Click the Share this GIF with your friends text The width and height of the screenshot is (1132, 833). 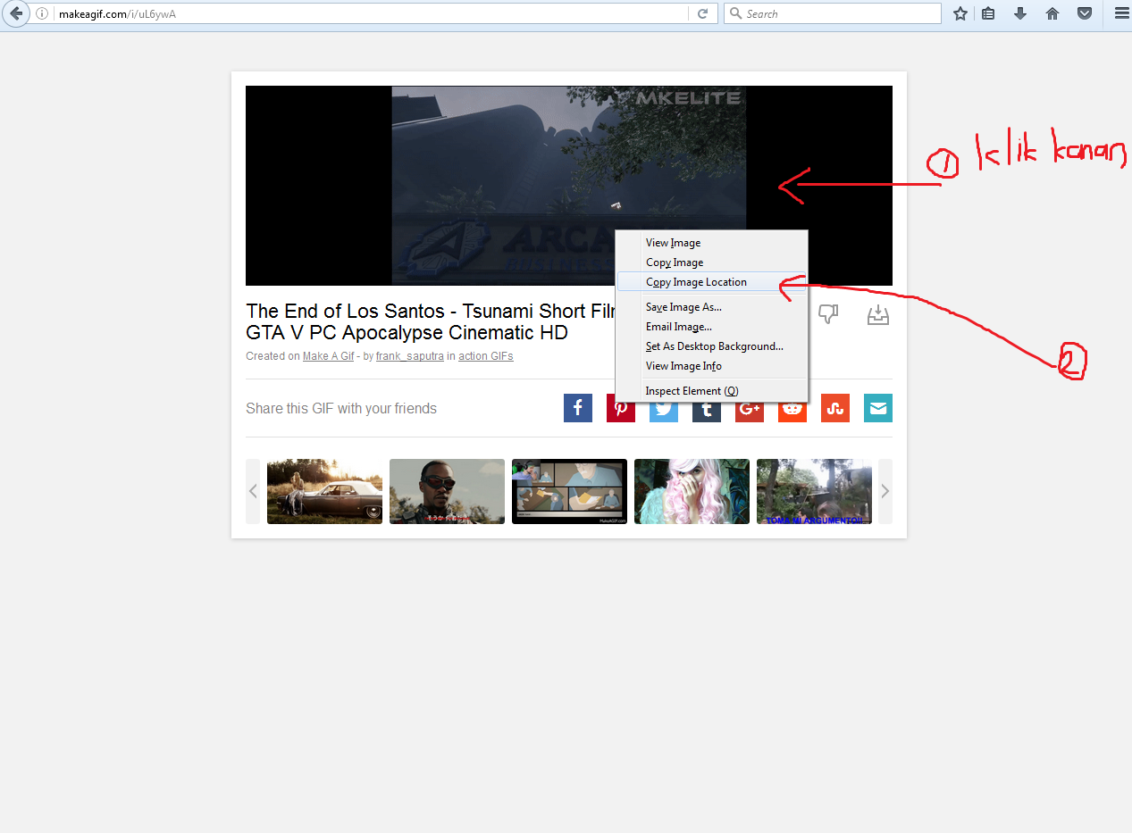(x=341, y=409)
